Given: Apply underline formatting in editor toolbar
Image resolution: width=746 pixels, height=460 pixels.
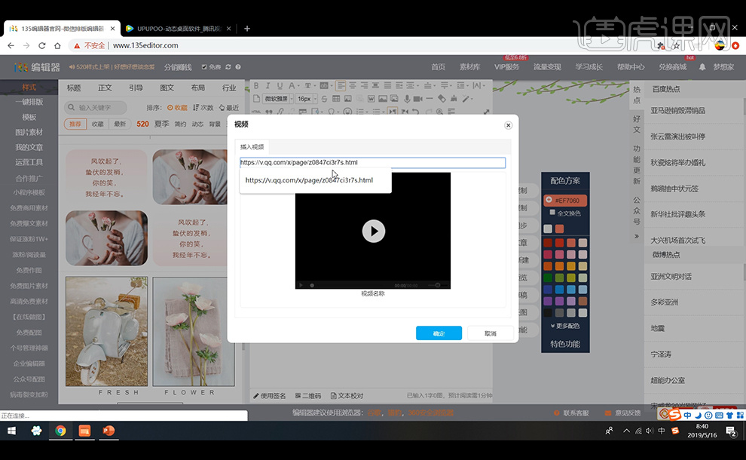Looking at the screenshot, I should 280,86.
